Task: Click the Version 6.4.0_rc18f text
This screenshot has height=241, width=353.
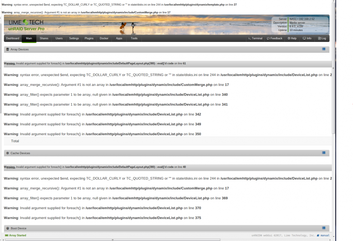Action: point(296,26)
